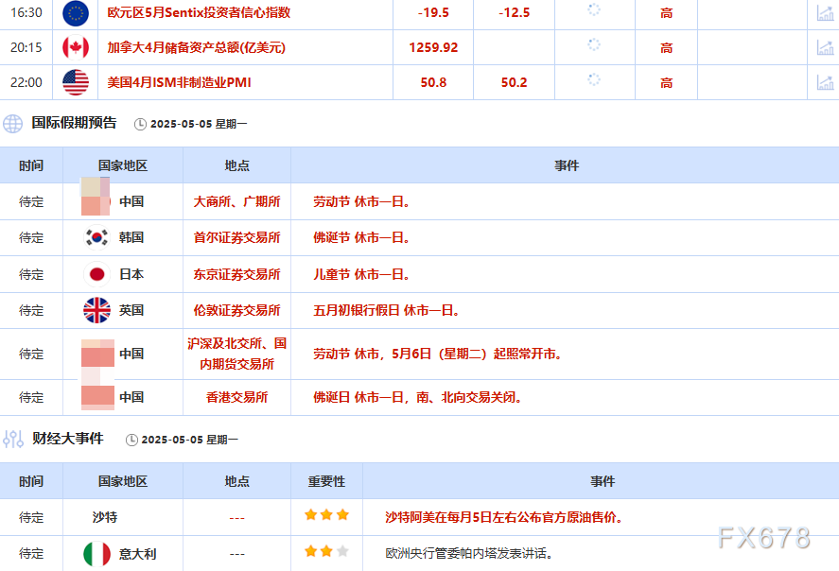Click the 伦敦证券交易所 location text
This screenshot has height=571, width=839.
coord(237,311)
